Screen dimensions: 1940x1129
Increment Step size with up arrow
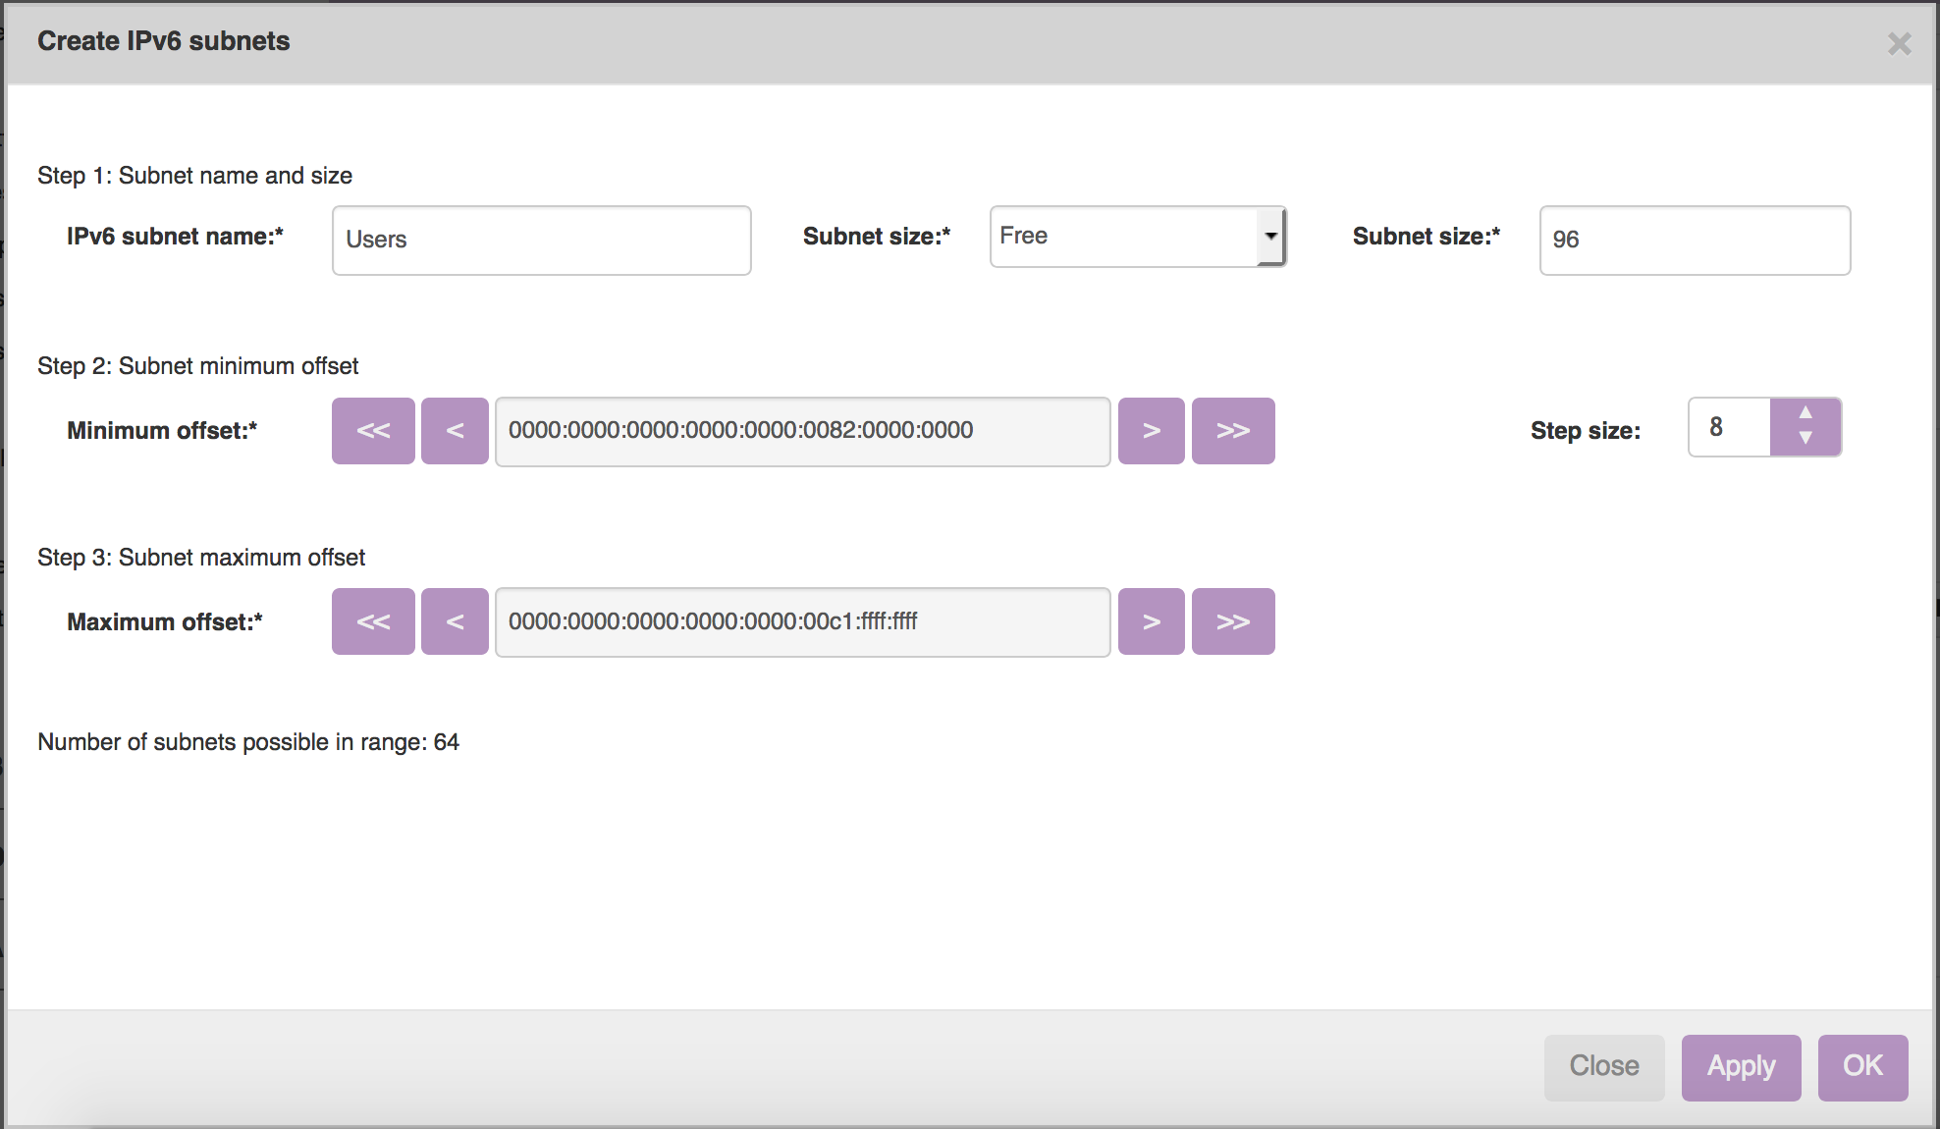1805,412
